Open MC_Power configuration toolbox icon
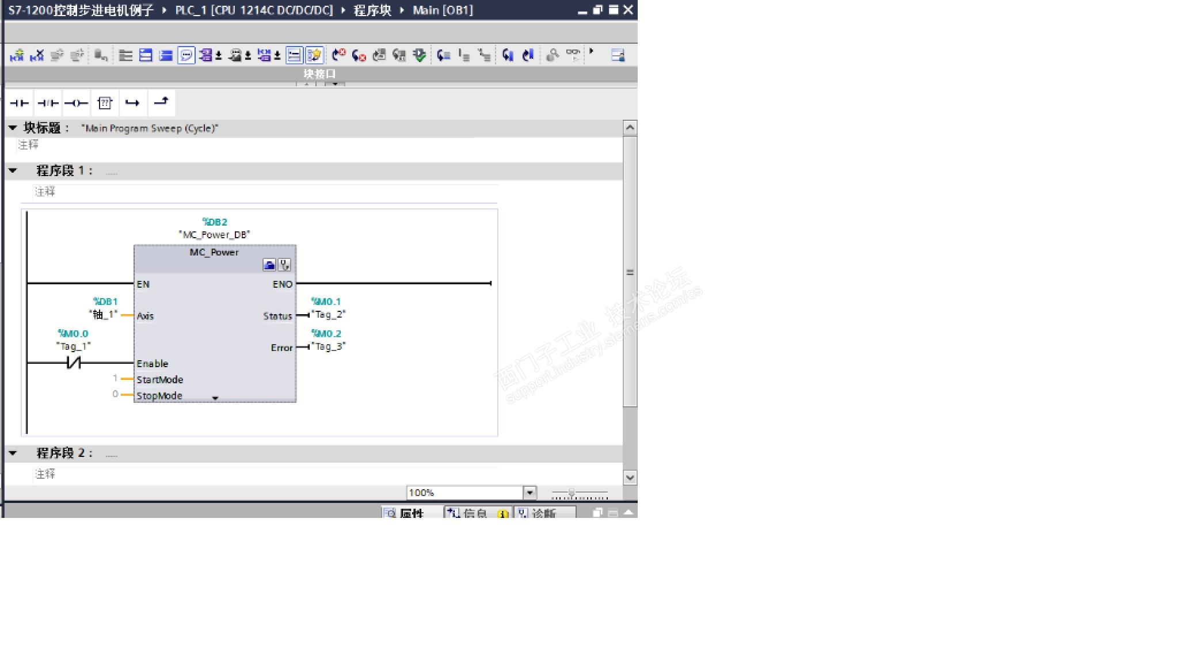The width and height of the screenshot is (1196, 671). click(x=269, y=265)
